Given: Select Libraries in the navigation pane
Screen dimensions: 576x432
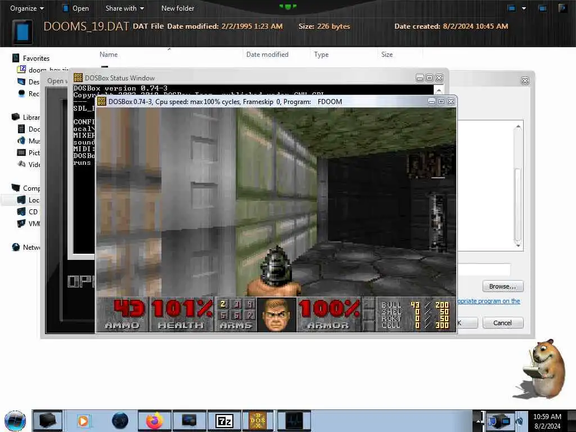Looking at the screenshot, I should [x=31, y=117].
